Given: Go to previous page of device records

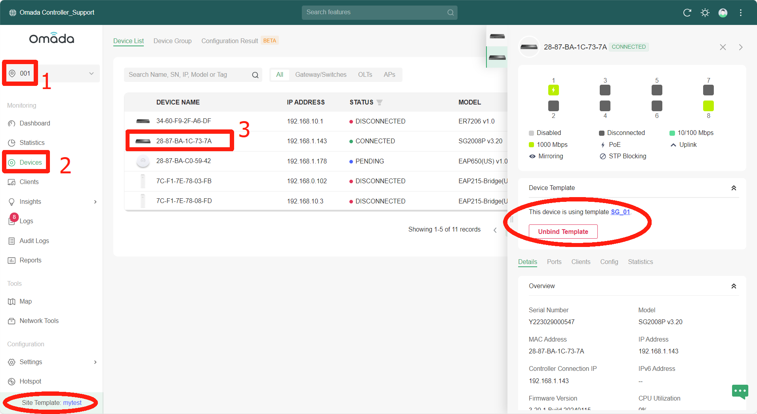Looking at the screenshot, I should tap(495, 230).
